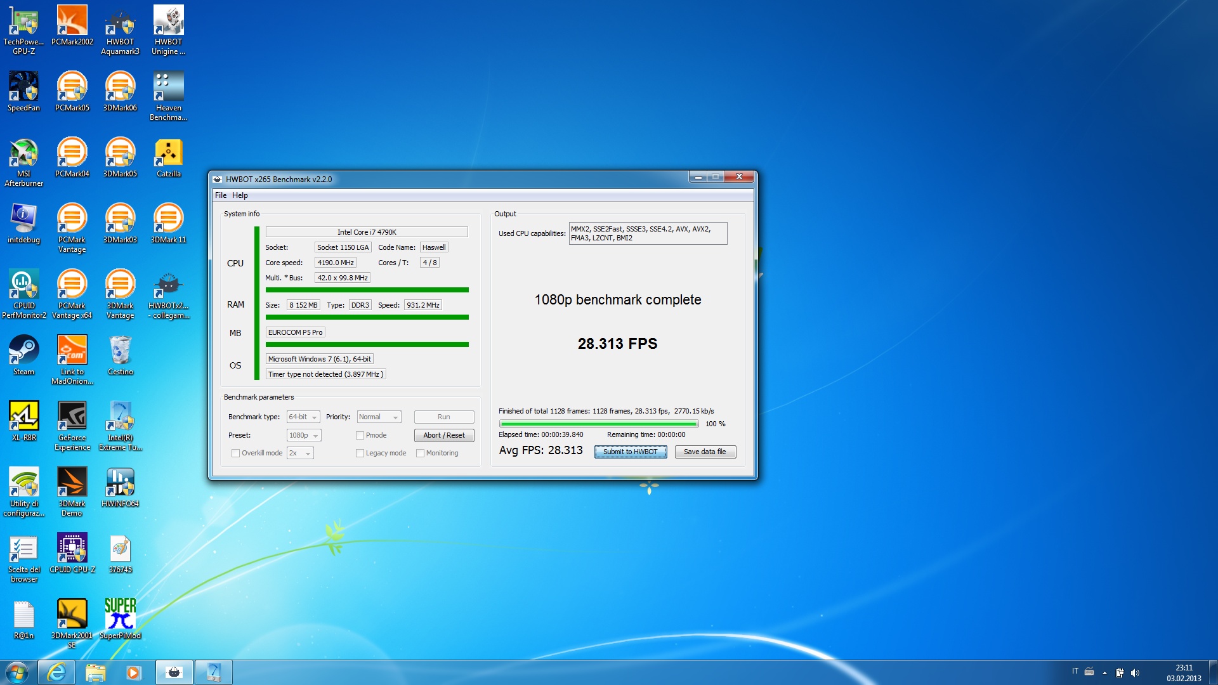Open Internet Explorer from taskbar
This screenshot has width=1218, height=685.
click(x=56, y=672)
